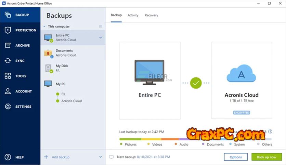Click the comment bubble icon near Next backup
This screenshot has height=165, width=286.
pos(111,157)
